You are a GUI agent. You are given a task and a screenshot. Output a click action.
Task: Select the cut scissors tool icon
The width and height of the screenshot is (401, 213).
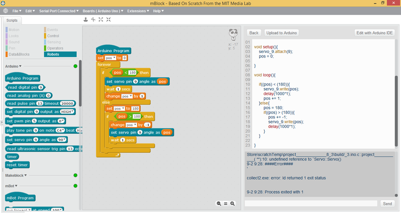[93, 19]
